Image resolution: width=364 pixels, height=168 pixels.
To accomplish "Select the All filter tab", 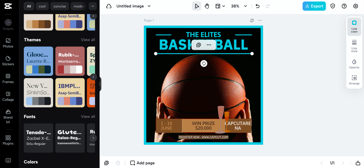I will click(x=29, y=6).
